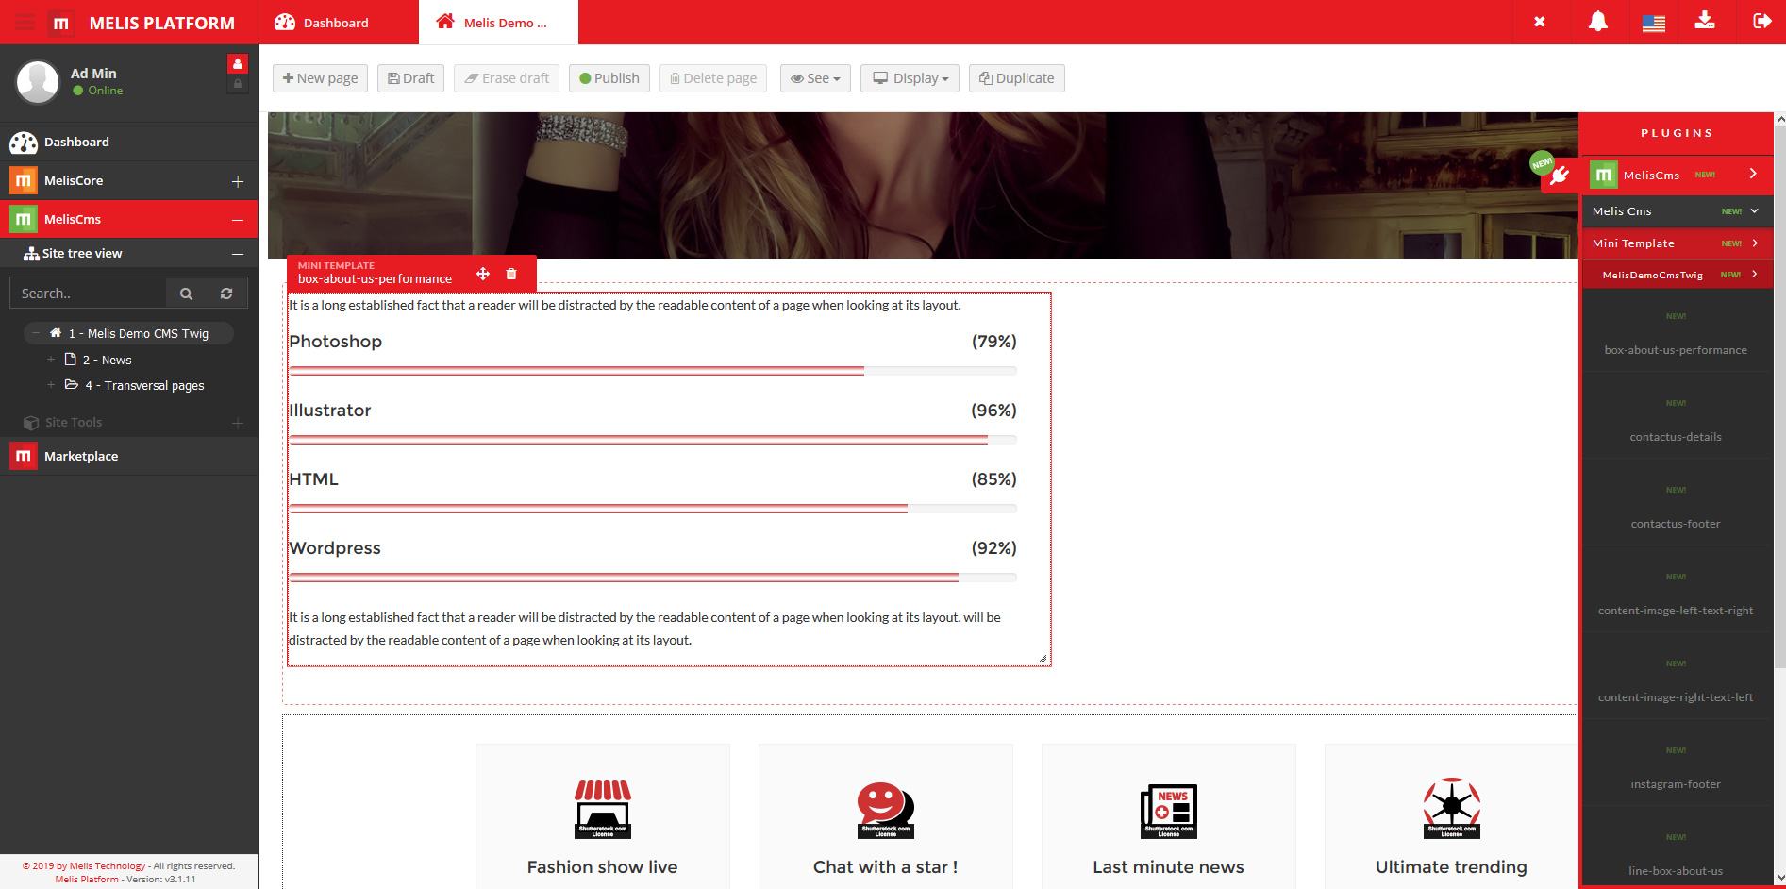Viewport: 1786px width, 889px height.
Task: Click the Duplicate button
Action: point(1016,78)
